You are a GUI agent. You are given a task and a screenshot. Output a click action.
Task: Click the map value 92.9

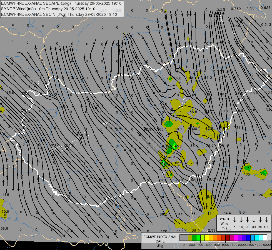click(148, 129)
